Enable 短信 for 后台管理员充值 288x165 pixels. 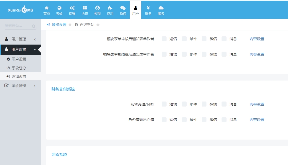[x=164, y=120]
